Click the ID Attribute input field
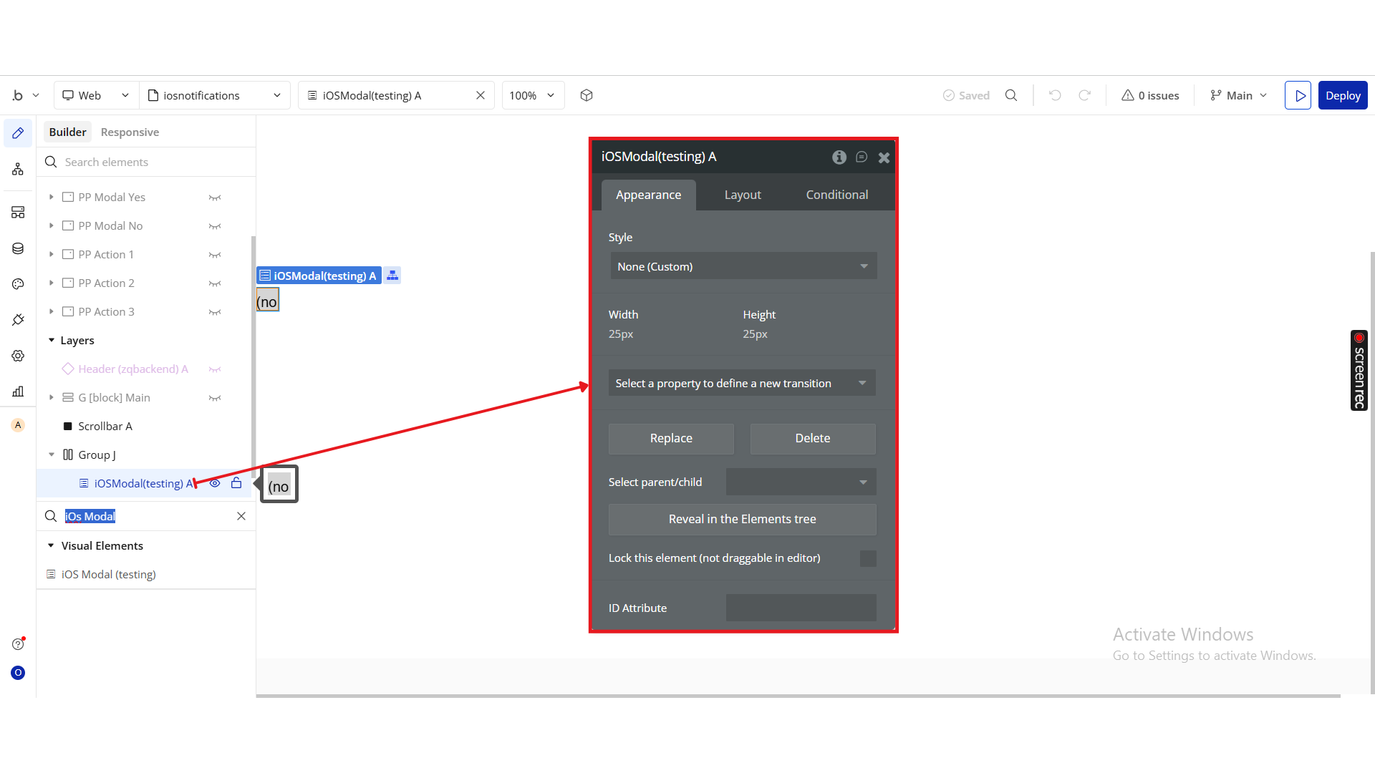This screenshot has width=1375, height=773. pos(801,608)
